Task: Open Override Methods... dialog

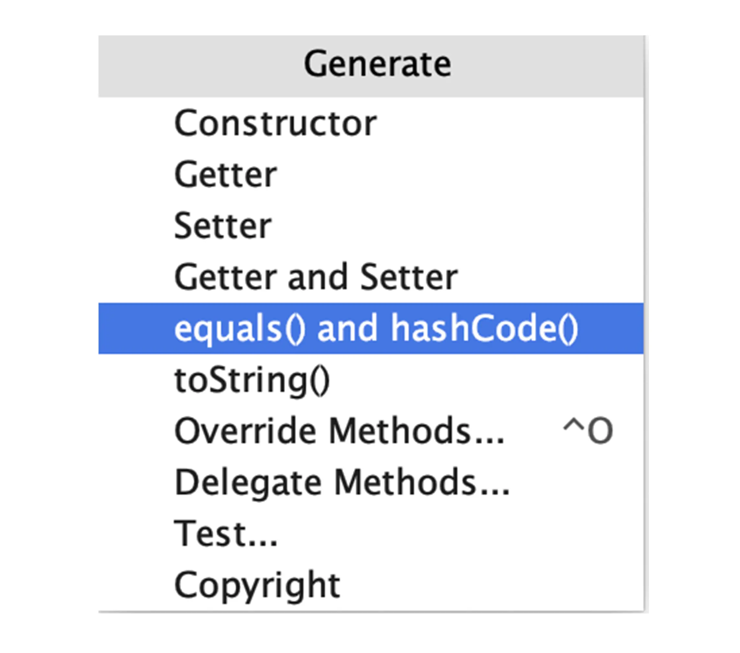Action: click(371, 431)
